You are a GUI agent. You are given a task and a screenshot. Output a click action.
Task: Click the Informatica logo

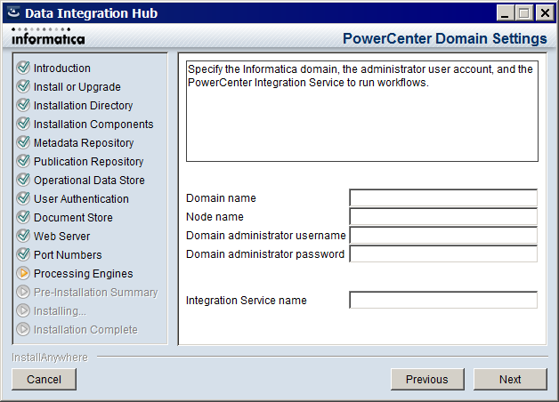[48, 36]
